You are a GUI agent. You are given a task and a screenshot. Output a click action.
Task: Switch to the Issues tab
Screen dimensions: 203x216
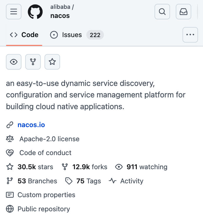[76, 35]
